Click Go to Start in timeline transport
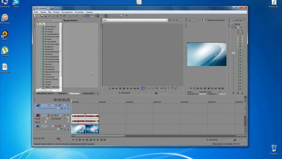Image resolution: width=282 pixels, height=159 pixels. click(94, 140)
